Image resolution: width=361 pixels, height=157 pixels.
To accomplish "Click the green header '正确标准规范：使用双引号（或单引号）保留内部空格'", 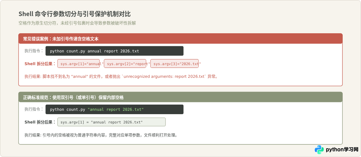I will pyautogui.click(x=180, y=97).
